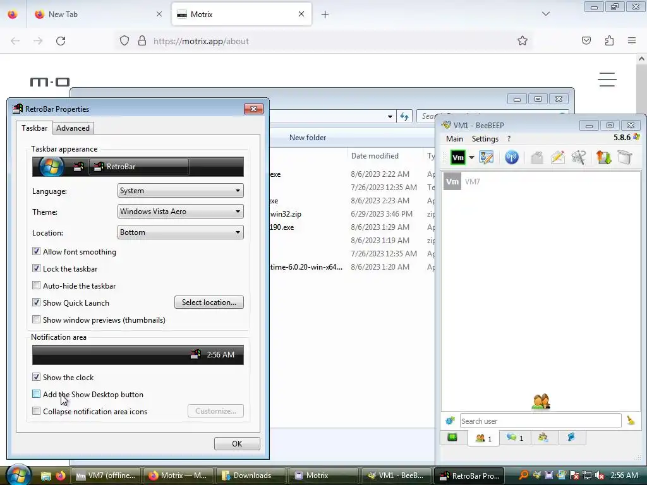
Task: Click the shield tracking protection icon
Action: click(x=124, y=41)
